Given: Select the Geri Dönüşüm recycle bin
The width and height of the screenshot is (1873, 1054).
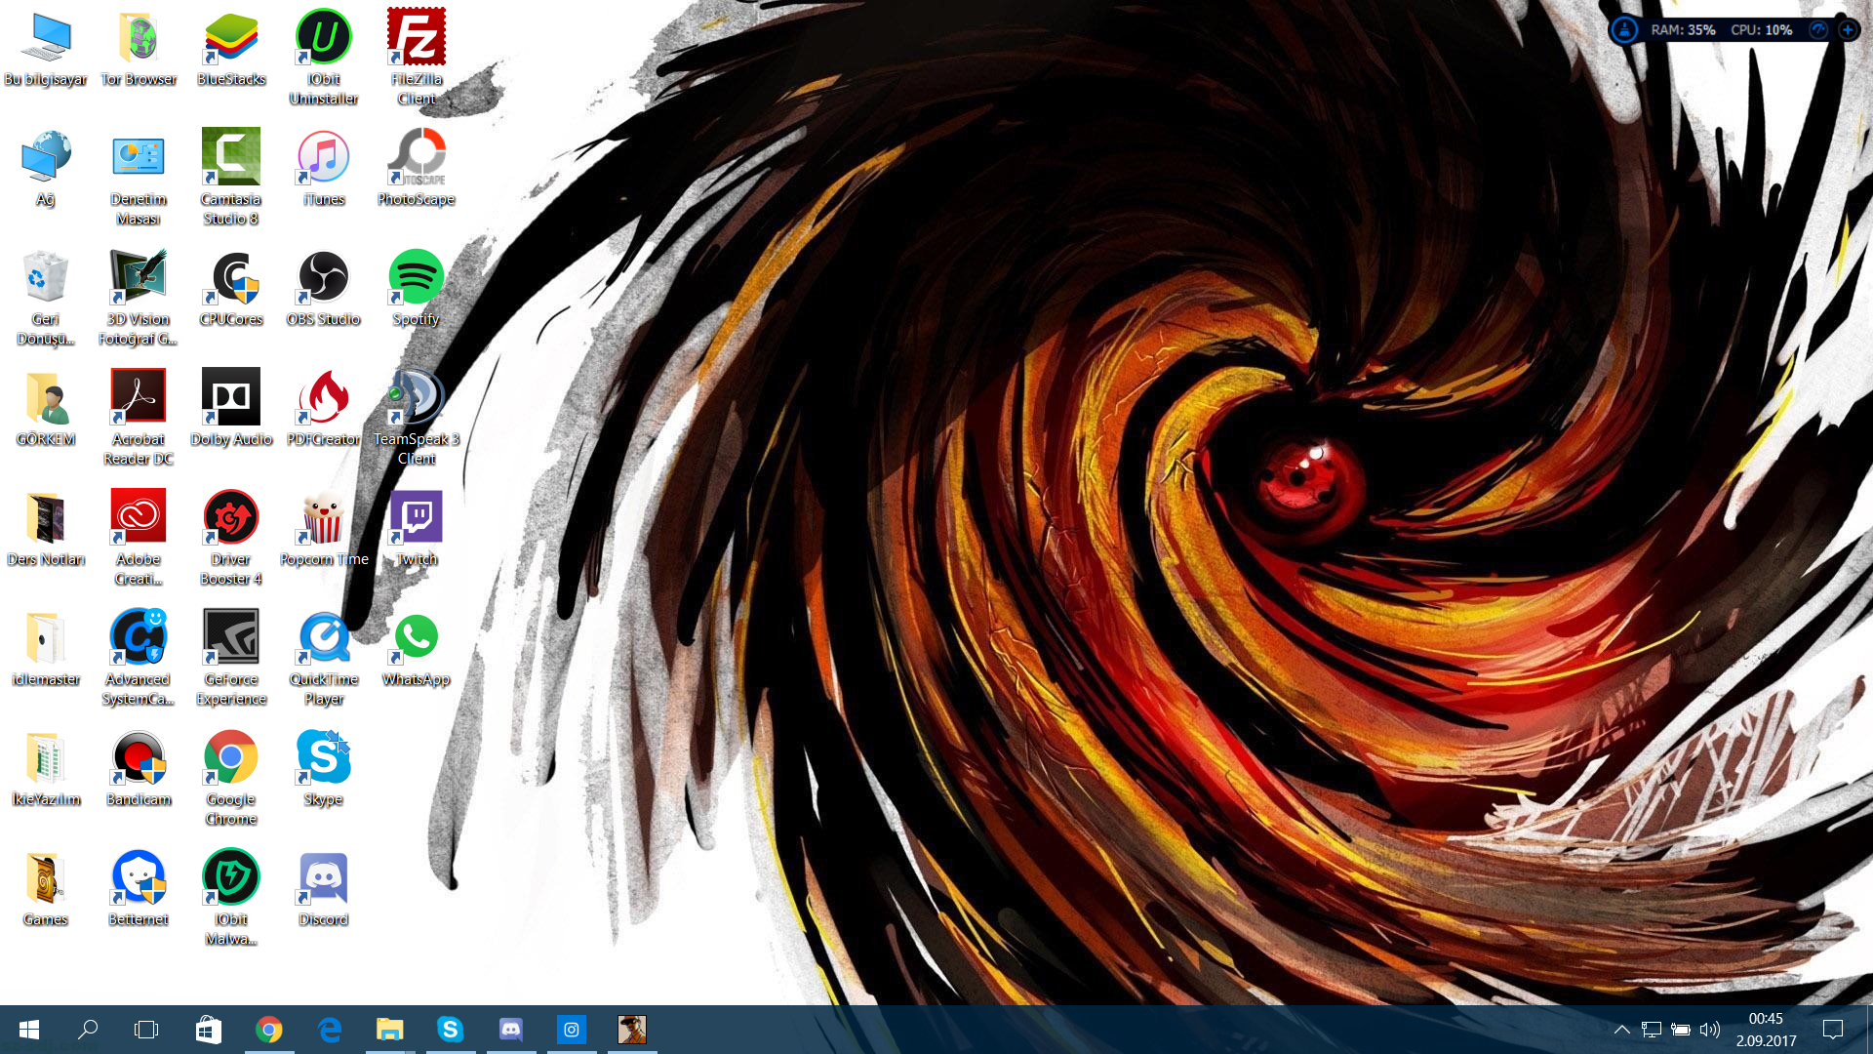Looking at the screenshot, I should tap(46, 298).
